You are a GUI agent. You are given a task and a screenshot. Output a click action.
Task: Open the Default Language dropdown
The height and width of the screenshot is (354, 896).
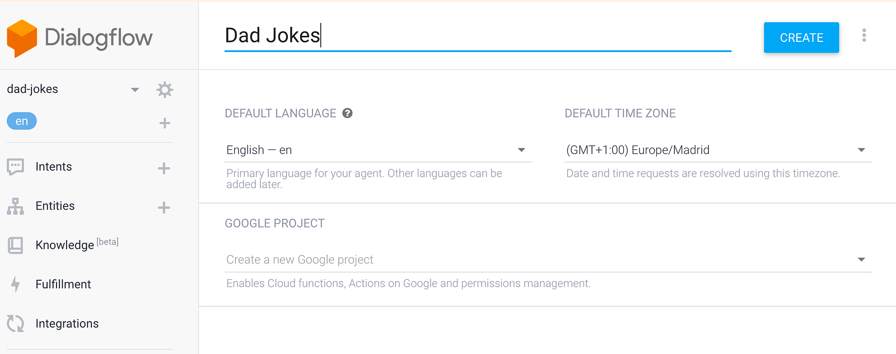tap(378, 150)
